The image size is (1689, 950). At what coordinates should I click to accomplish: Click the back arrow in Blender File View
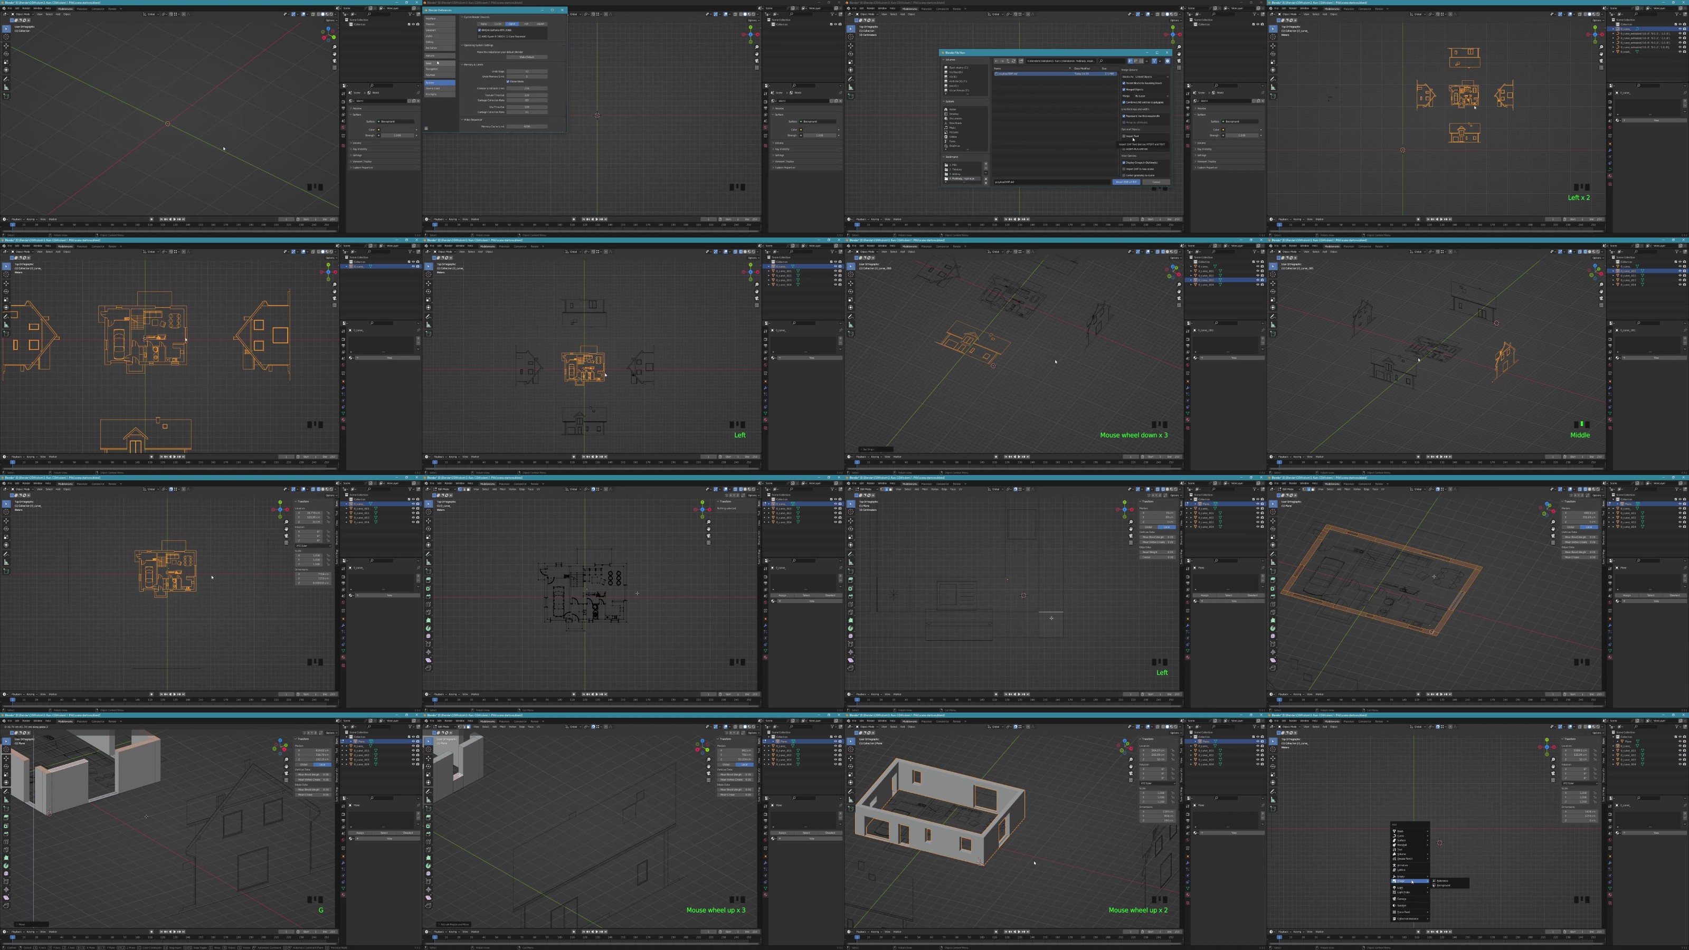point(997,61)
